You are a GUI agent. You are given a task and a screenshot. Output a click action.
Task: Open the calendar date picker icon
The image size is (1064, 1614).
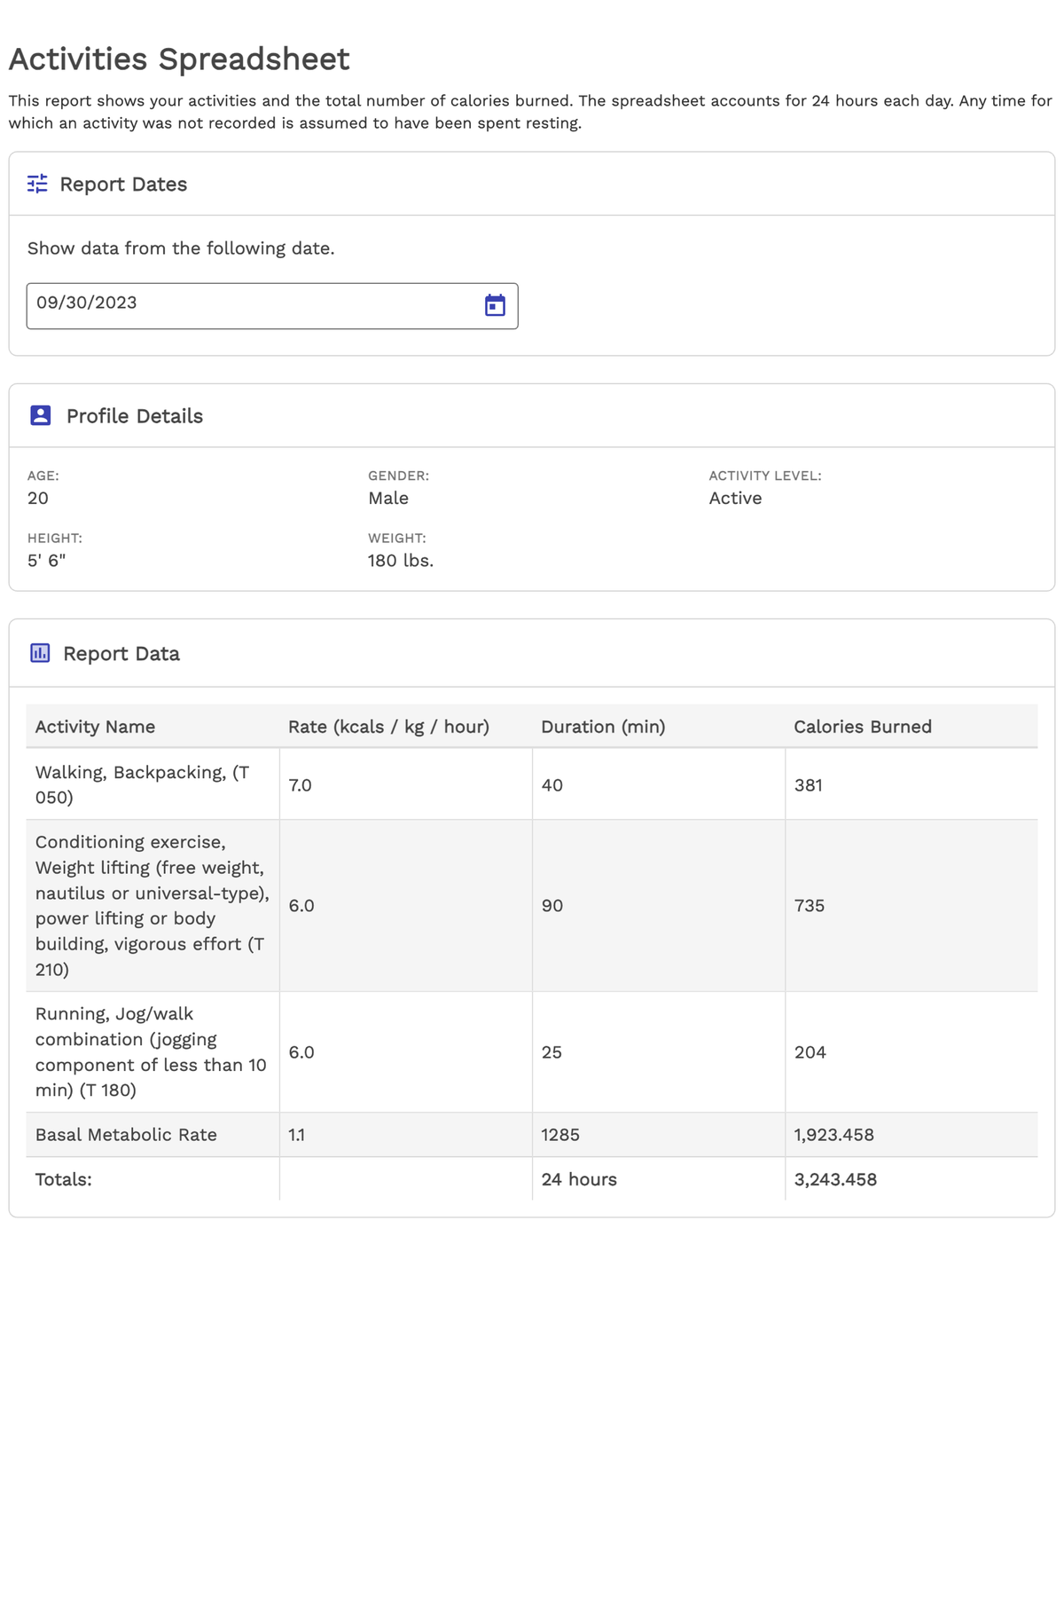495,305
